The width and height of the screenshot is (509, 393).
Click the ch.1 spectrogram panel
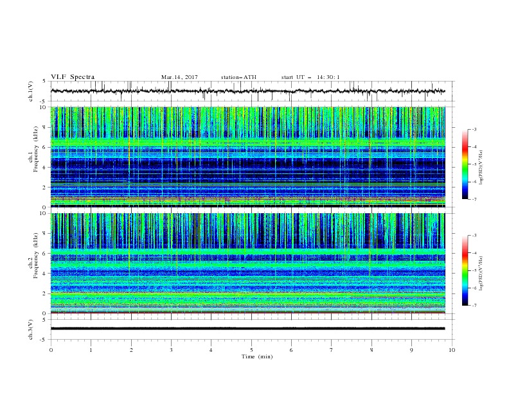pyautogui.click(x=248, y=157)
